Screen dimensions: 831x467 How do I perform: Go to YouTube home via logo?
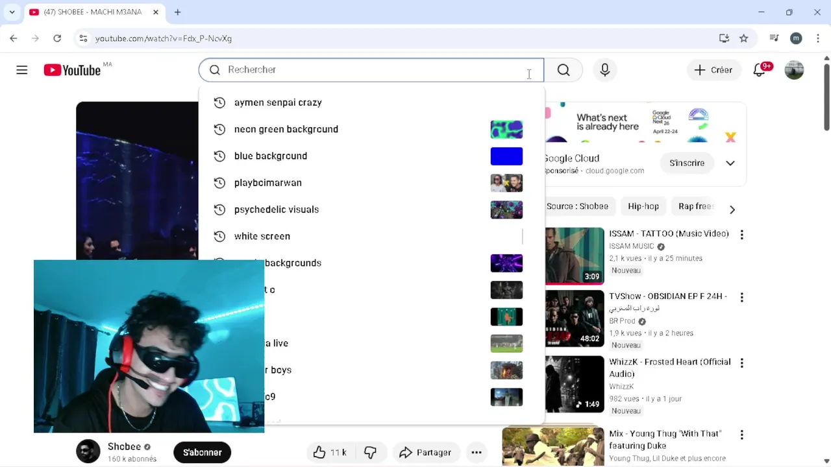(72, 70)
